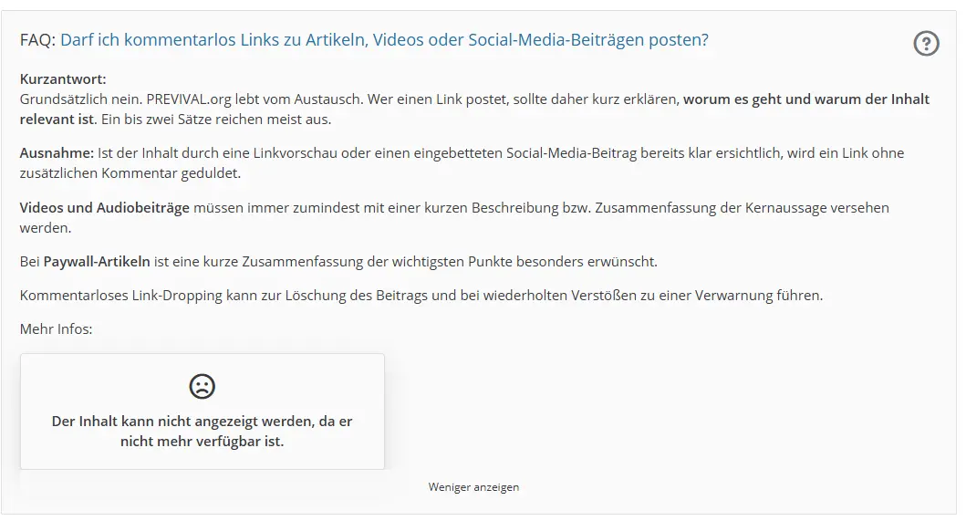This screenshot has width=966, height=521.
Task: Click the 'FAQ:' label before the title
Action: pos(37,40)
